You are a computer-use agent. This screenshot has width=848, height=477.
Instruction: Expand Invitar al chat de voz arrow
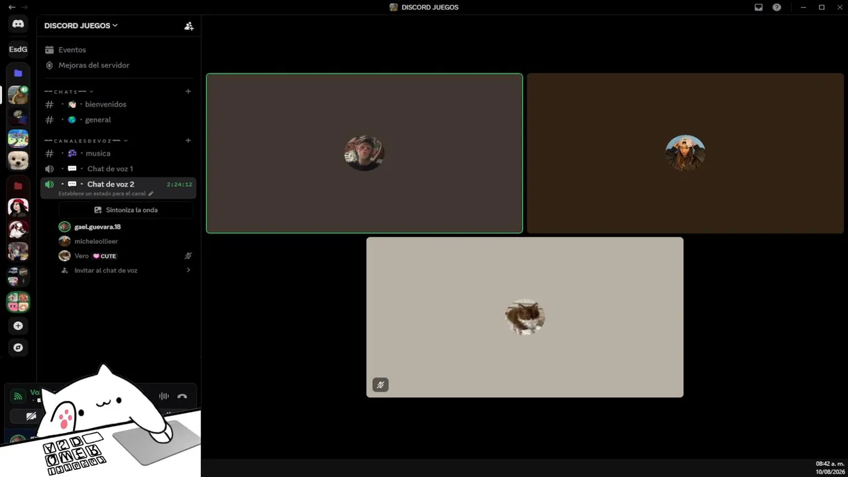[x=188, y=270]
